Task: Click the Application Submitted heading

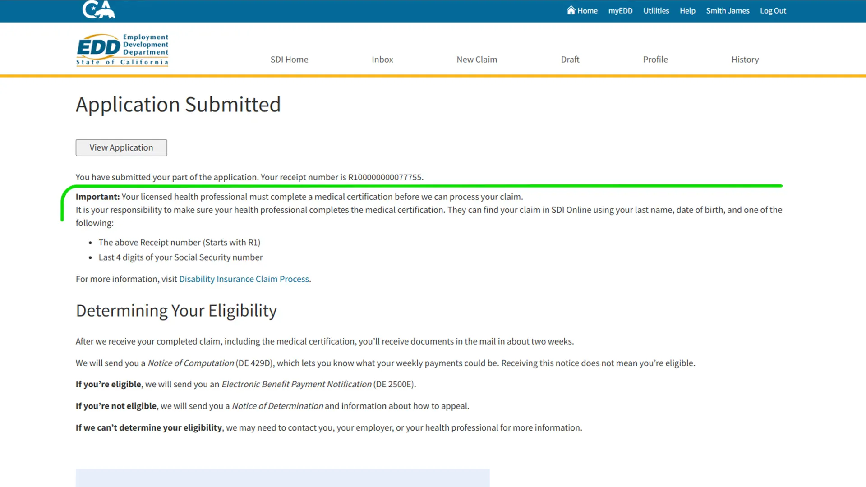Action: tap(178, 105)
